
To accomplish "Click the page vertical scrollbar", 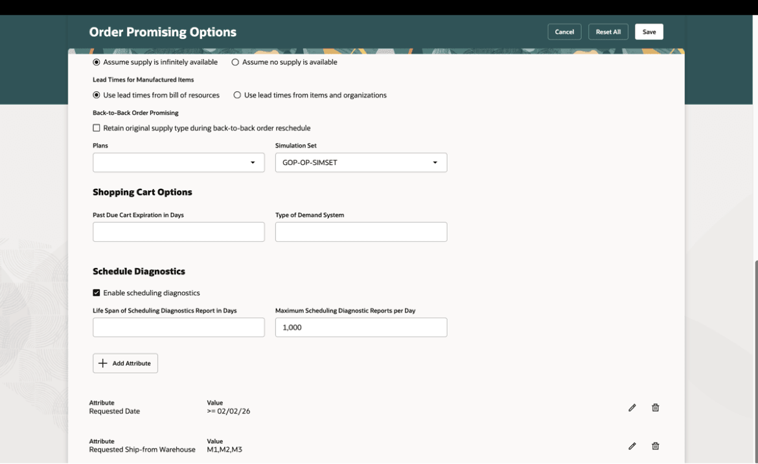I will (755, 361).
